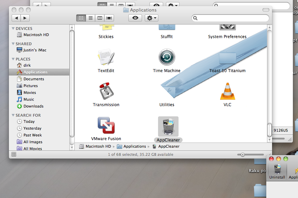298x198 pixels.
Task: Click the VMware Fusion label
Action: tap(106, 139)
